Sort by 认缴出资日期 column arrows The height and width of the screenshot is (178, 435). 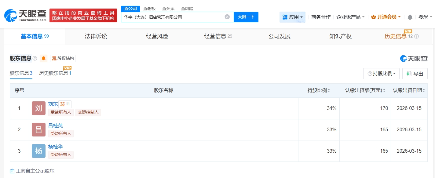pos(424,90)
